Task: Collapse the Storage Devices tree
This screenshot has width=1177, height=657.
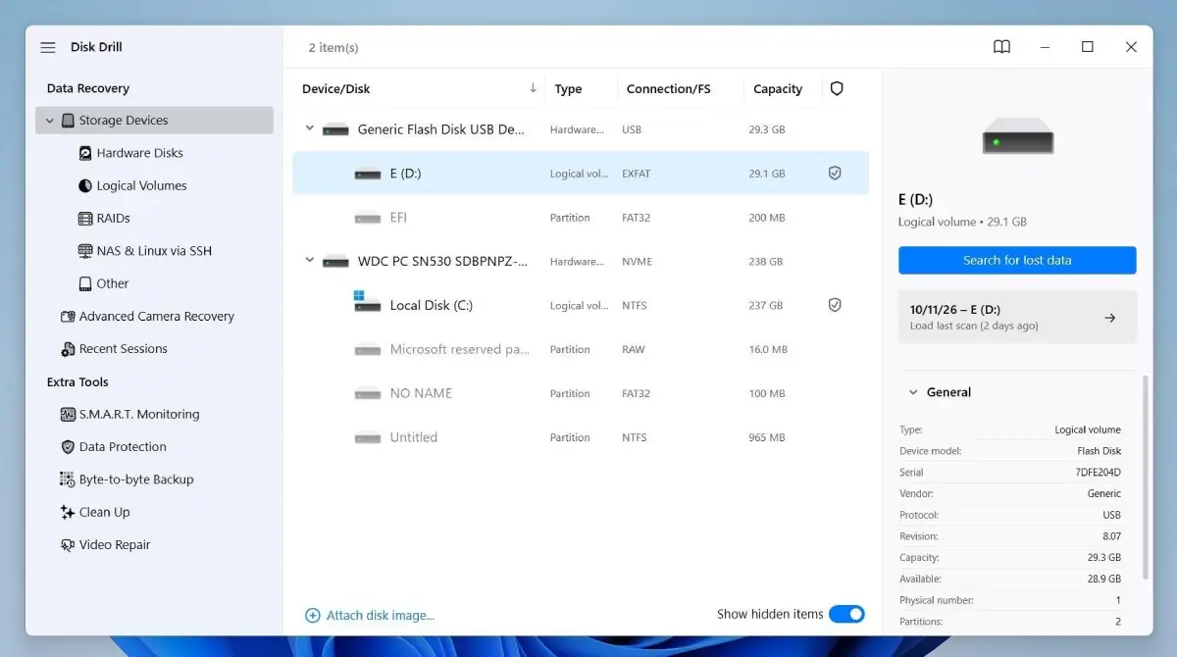Action: pyautogui.click(x=50, y=121)
